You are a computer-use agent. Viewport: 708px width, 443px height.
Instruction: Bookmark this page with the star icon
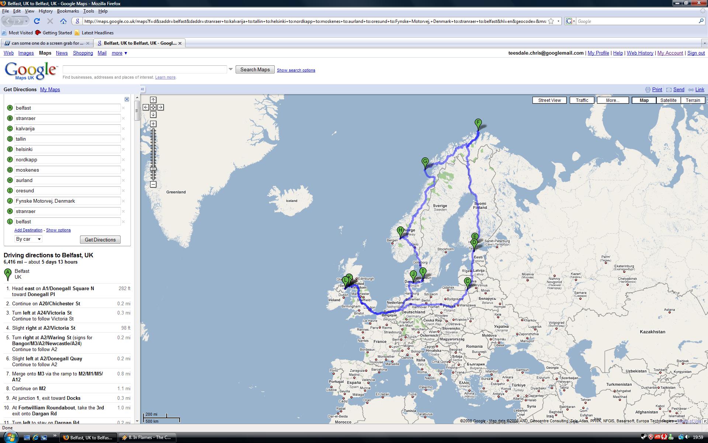(551, 21)
